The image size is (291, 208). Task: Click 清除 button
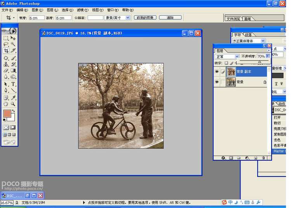[170, 17]
